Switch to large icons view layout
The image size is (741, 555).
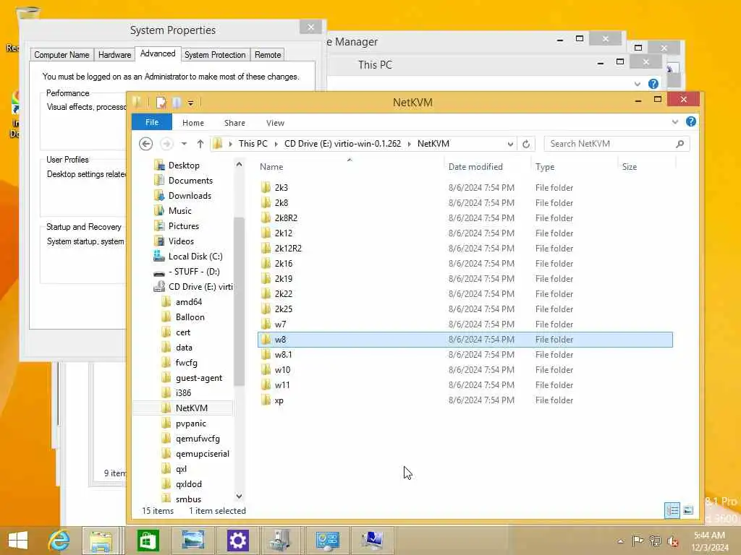pyautogui.click(x=688, y=510)
